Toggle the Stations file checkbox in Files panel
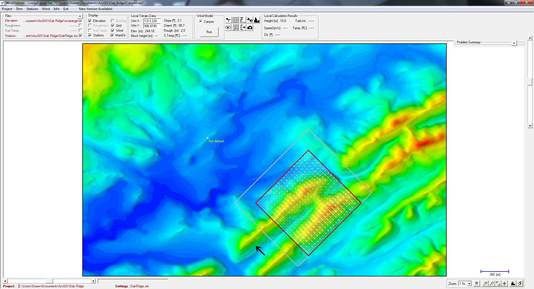 pyautogui.click(x=80, y=36)
